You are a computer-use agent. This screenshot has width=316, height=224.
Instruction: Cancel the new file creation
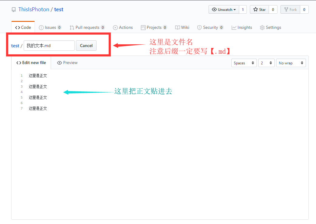pos(86,46)
